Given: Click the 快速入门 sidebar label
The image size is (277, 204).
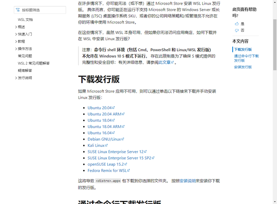Looking at the screenshot, I should [25, 34].
